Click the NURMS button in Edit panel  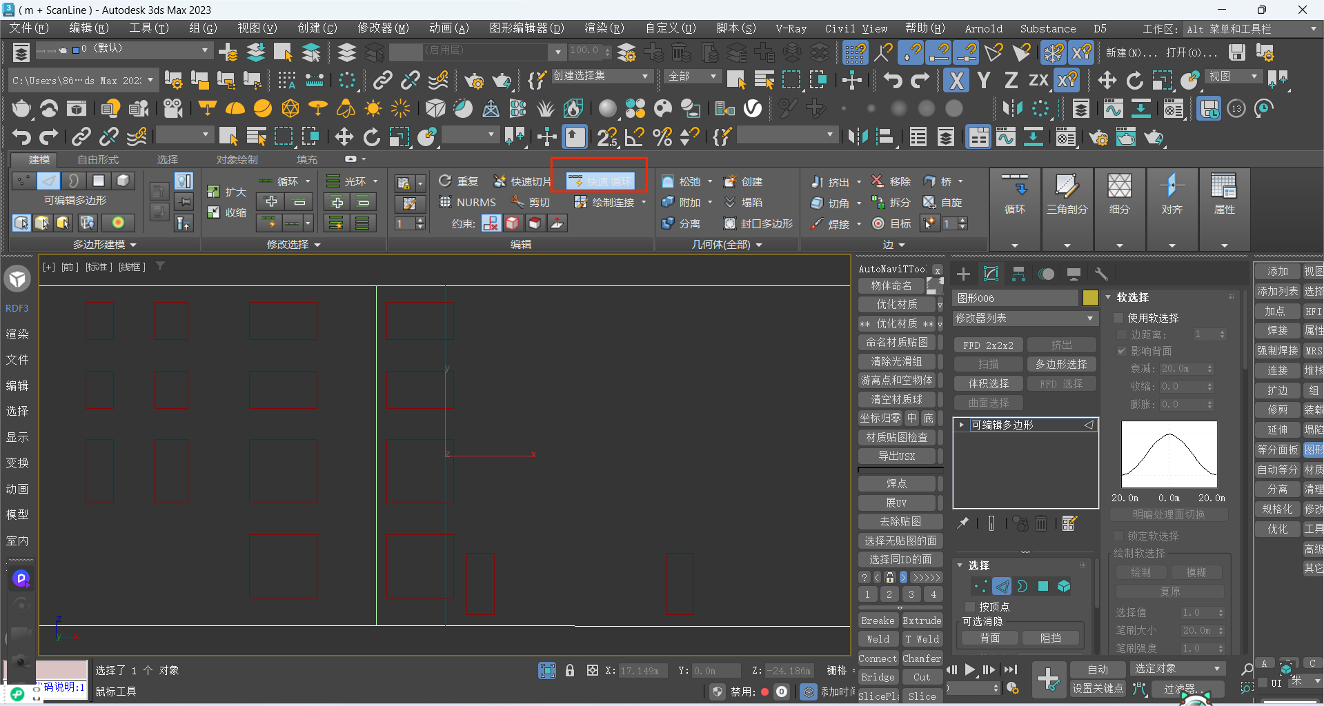467,202
